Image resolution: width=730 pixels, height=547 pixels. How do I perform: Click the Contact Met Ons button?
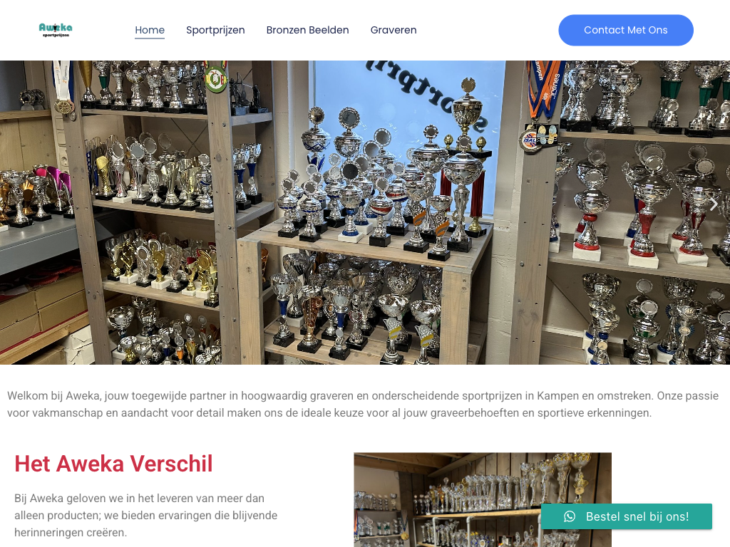[626, 30]
